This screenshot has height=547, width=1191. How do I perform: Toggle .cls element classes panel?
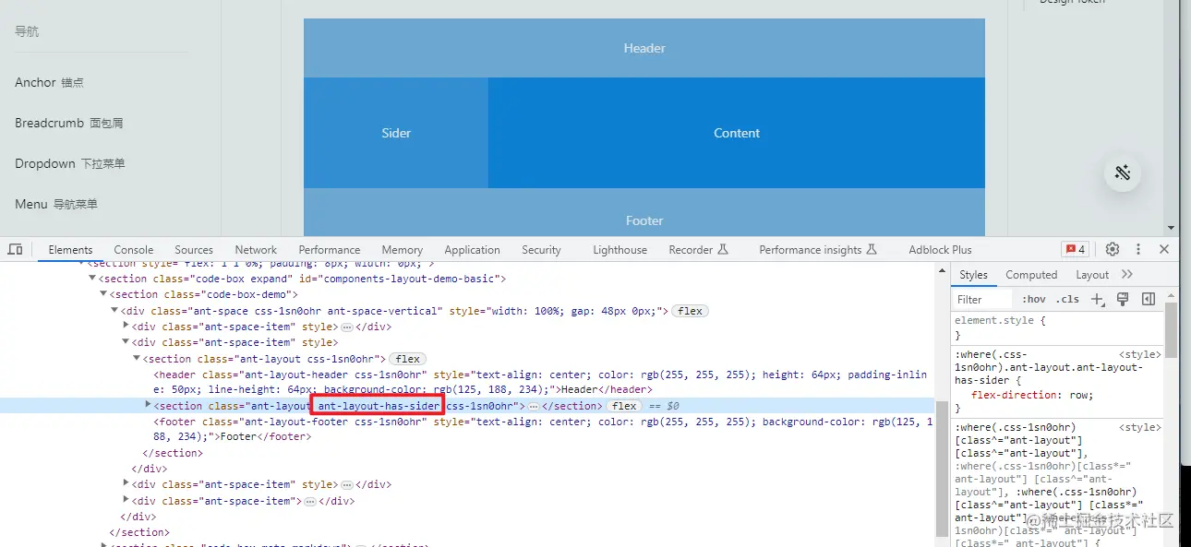(x=1068, y=299)
